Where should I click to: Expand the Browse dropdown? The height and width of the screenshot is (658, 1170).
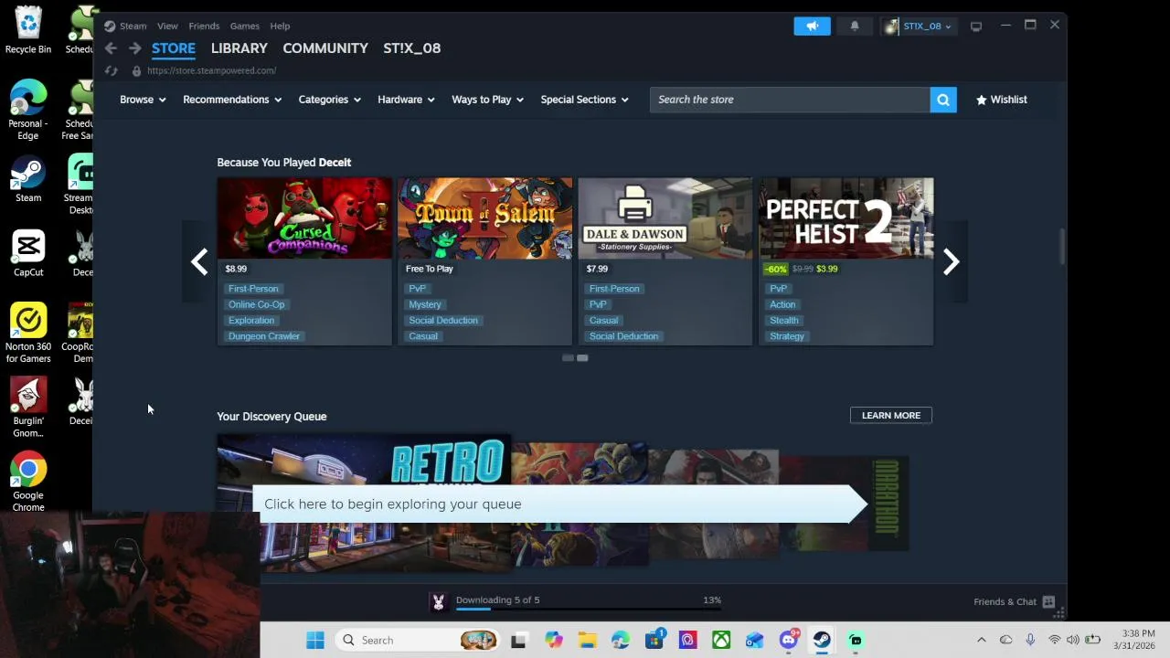(143, 100)
